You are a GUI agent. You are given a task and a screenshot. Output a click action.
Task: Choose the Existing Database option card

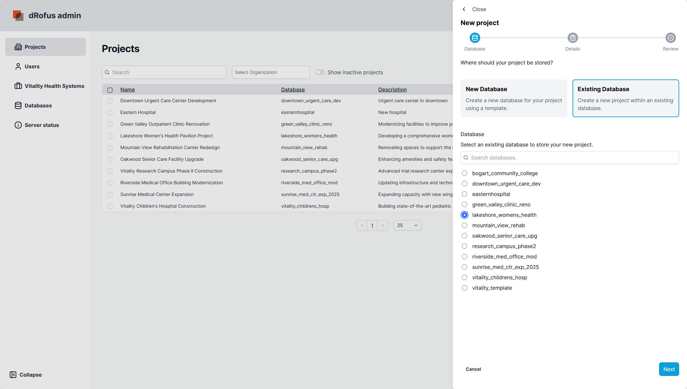coord(626,98)
